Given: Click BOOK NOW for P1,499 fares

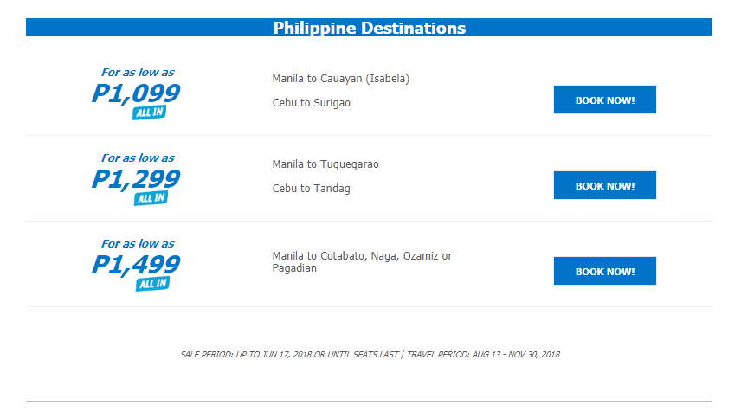Looking at the screenshot, I should point(604,271).
